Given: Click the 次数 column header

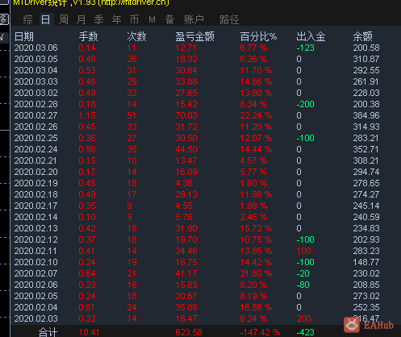Looking at the screenshot, I should point(136,36).
